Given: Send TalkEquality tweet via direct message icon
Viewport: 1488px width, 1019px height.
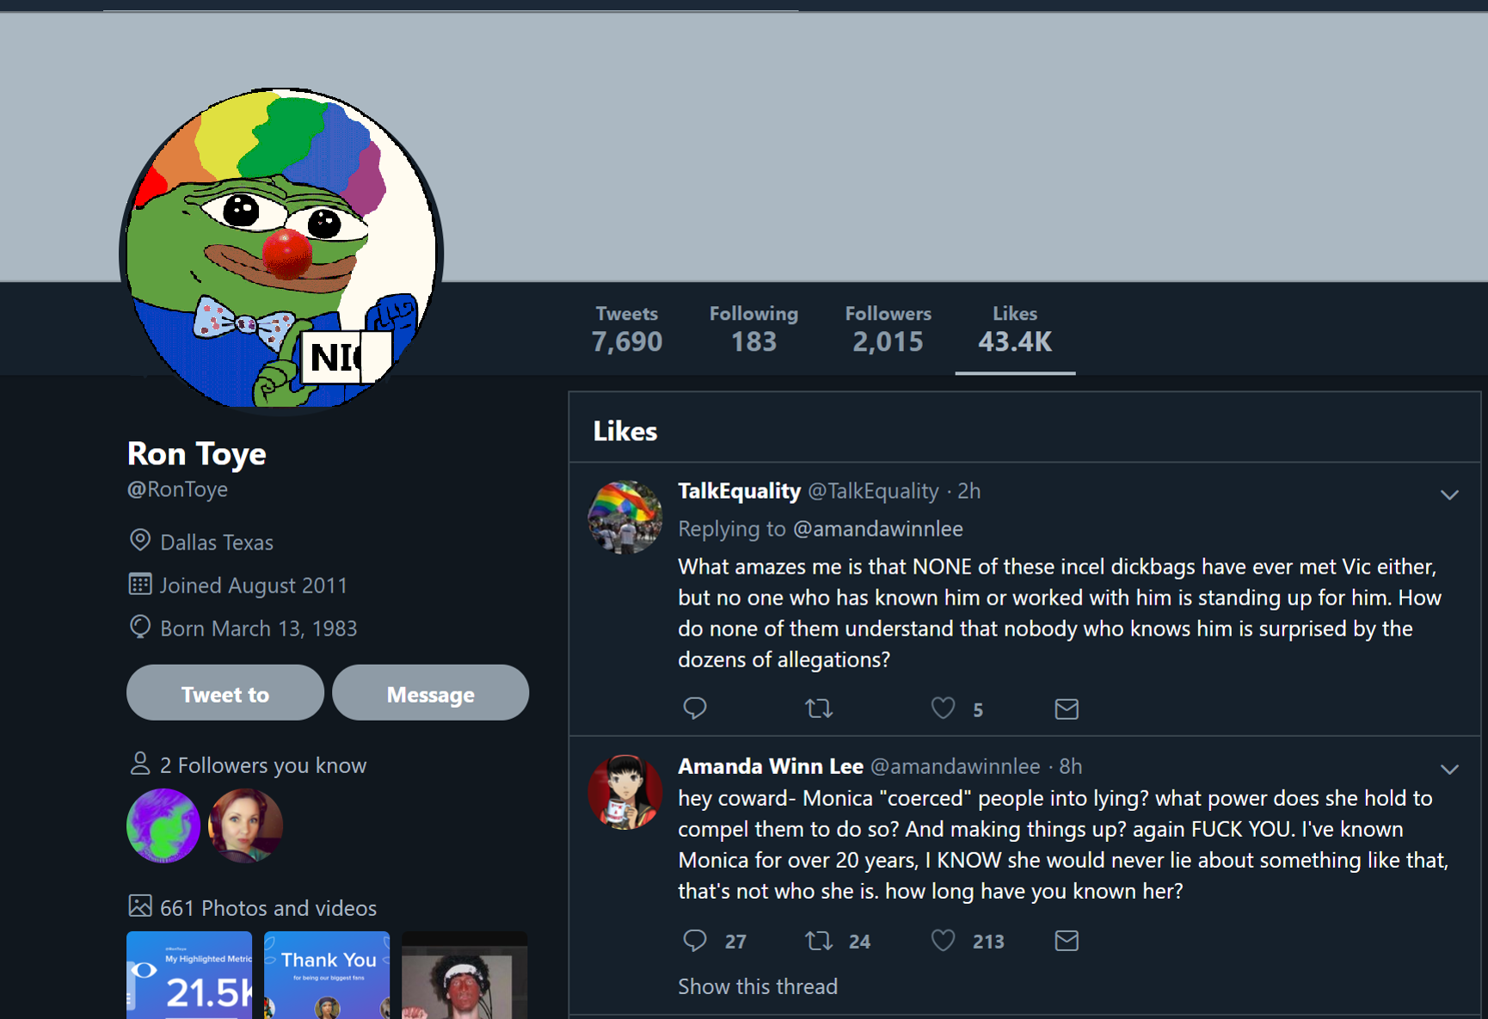Looking at the screenshot, I should 1067,709.
